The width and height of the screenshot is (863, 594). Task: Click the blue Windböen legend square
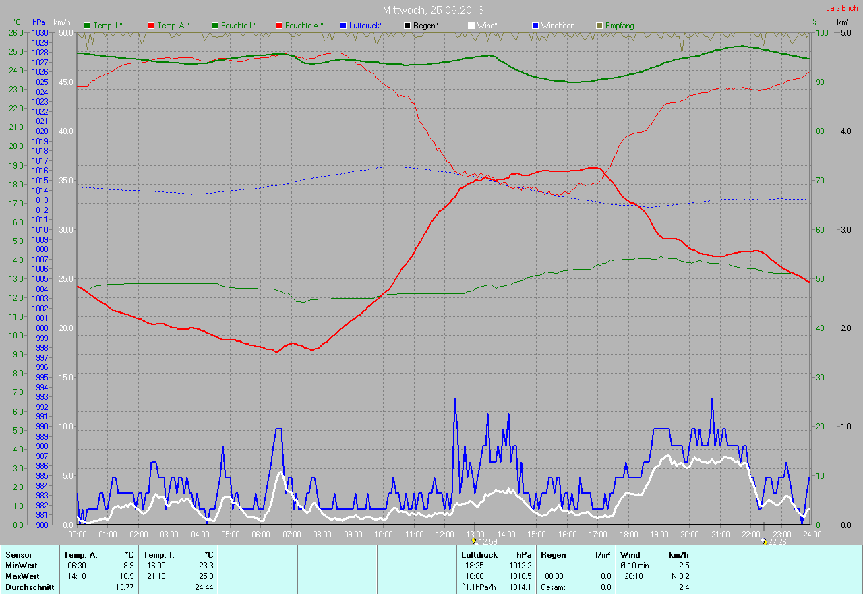[535, 26]
